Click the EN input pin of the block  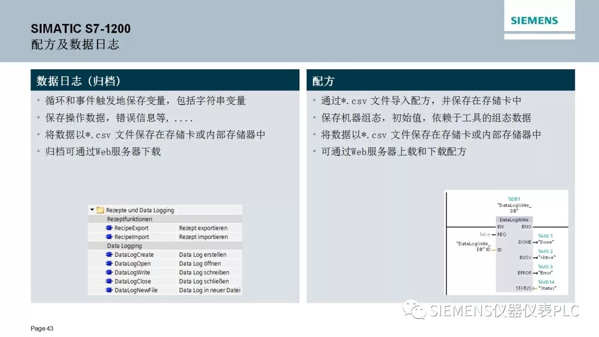pos(500,227)
